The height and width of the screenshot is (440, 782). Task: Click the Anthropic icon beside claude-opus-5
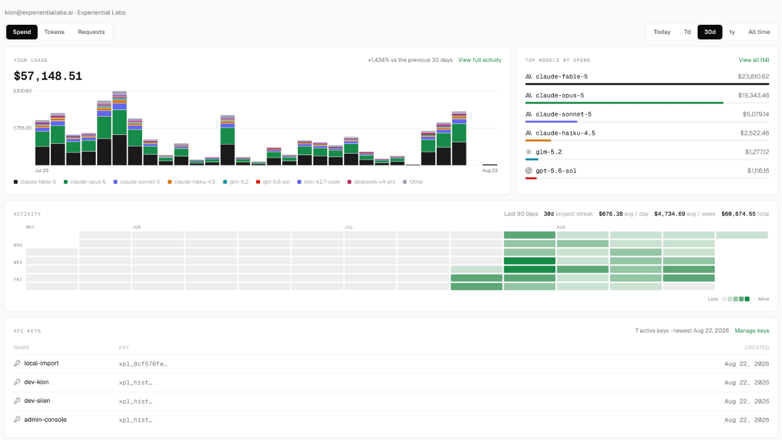(x=529, y=95)
